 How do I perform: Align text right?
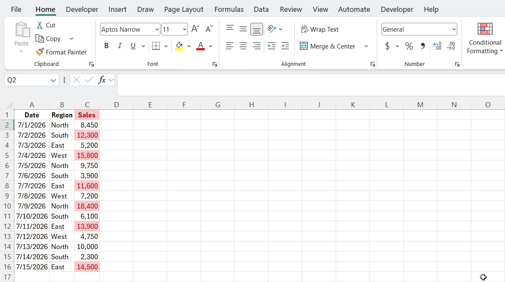point(257,46)
